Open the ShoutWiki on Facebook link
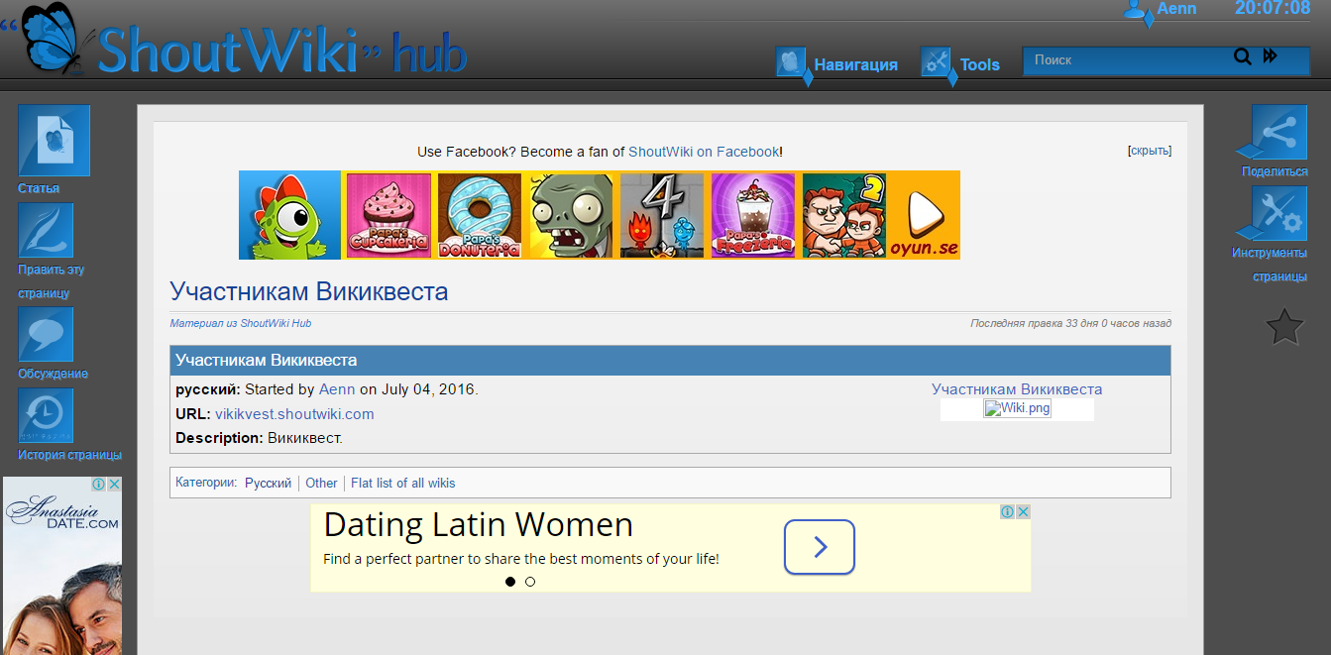This screenshot has height=655, width=1331. (x=704, y=152)
